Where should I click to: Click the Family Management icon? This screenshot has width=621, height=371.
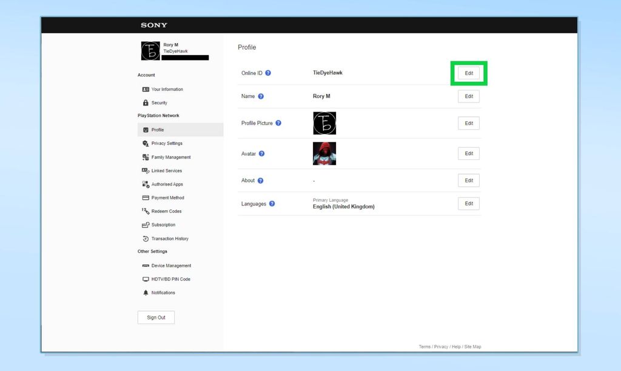tap(146, 157)
